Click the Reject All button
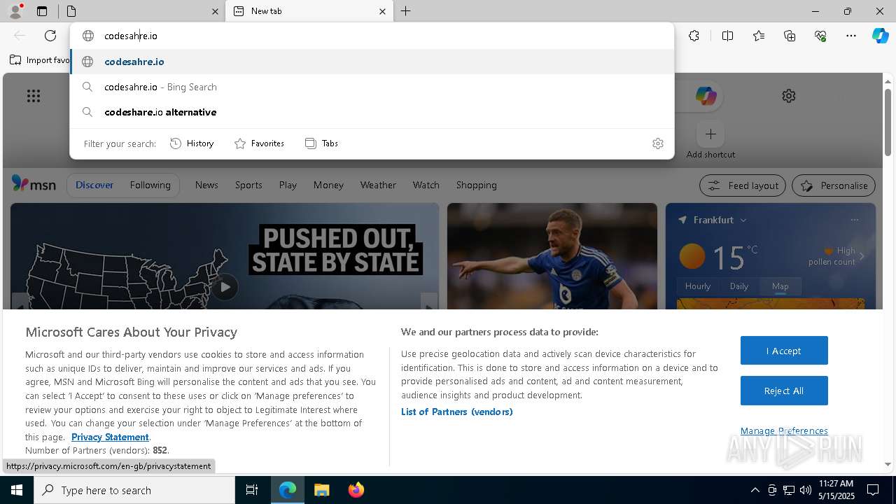The width and height of the screenshot is (896, 504). pyautogui.click(x=784, y=391)
